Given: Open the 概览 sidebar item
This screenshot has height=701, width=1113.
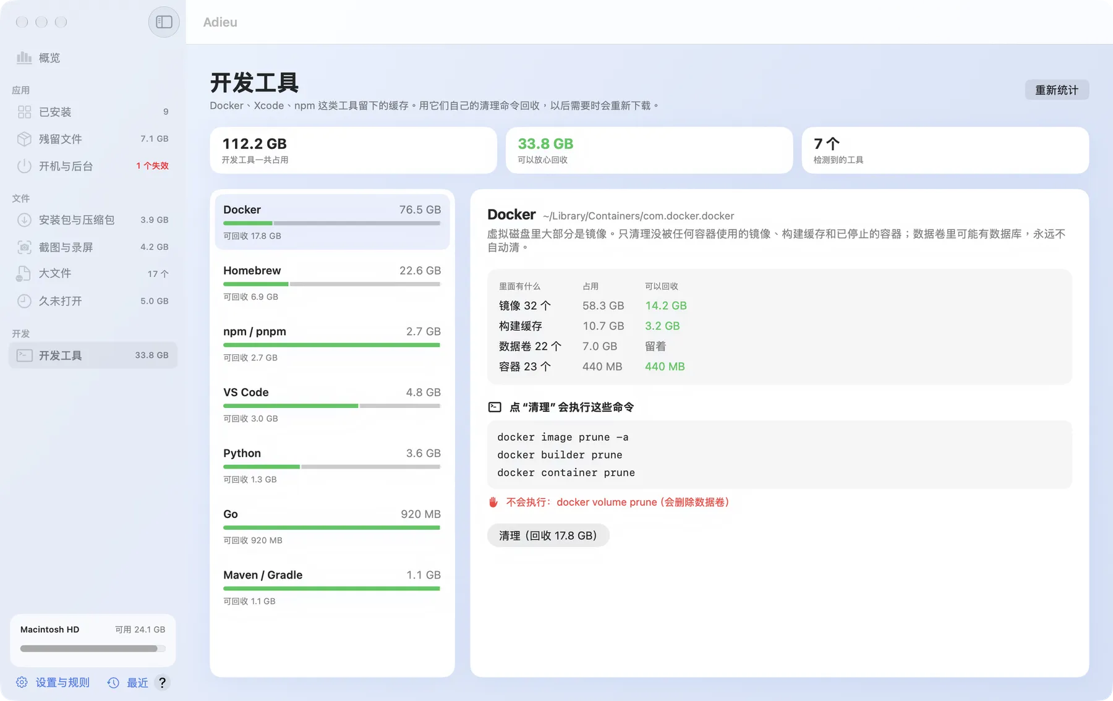Looking at the screenshot, I should click(93, 57).
